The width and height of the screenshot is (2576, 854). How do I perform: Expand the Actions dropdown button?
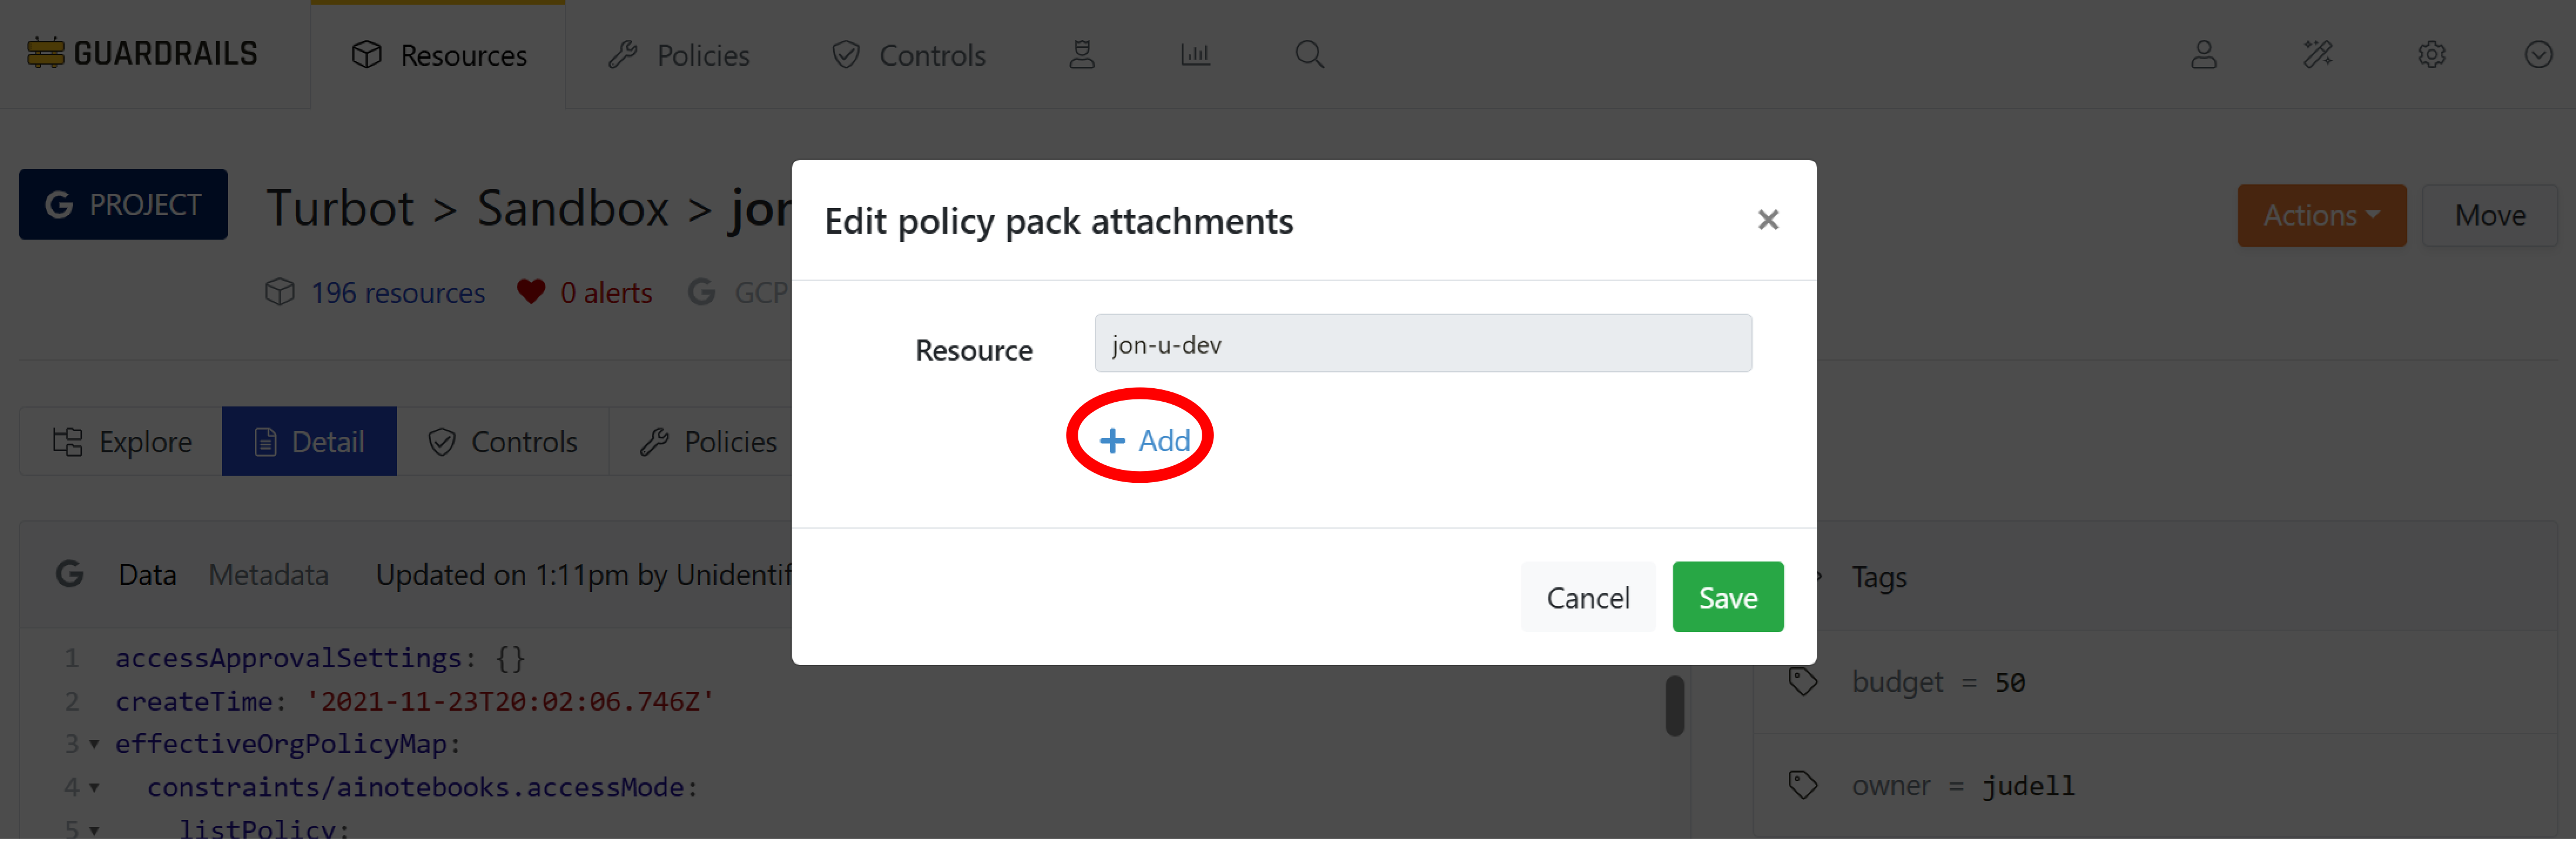point(2320,215)
